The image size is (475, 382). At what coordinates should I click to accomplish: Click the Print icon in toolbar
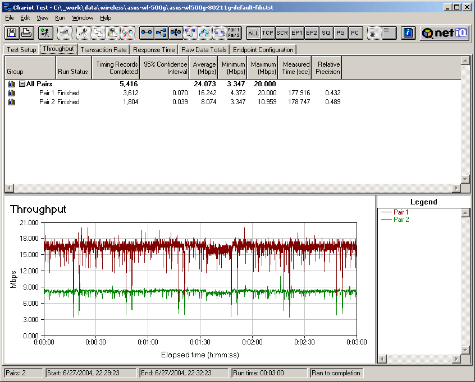(x=26, y=33)
